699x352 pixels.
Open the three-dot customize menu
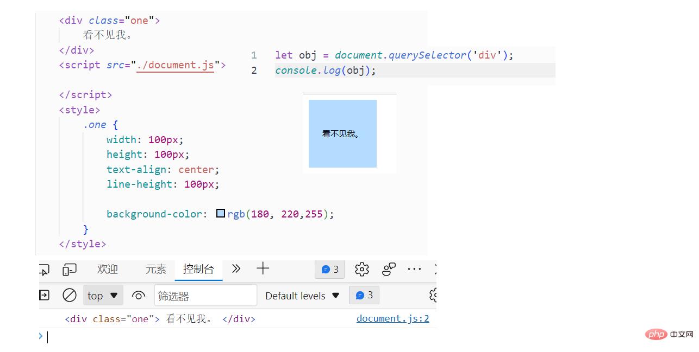pyautogui.click(x=415, y=270)
